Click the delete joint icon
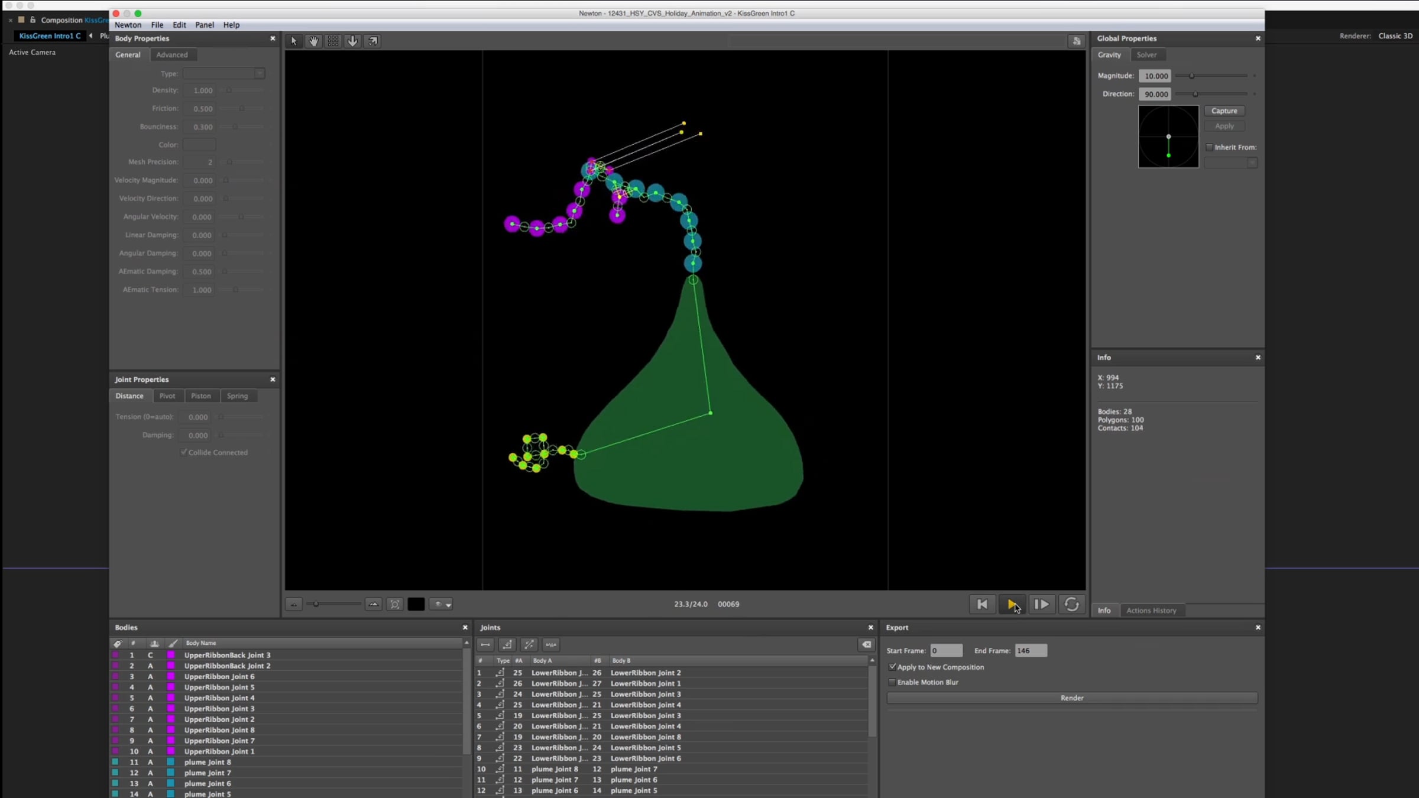This screenshot has width=1419, height=798. coord(866,645)
